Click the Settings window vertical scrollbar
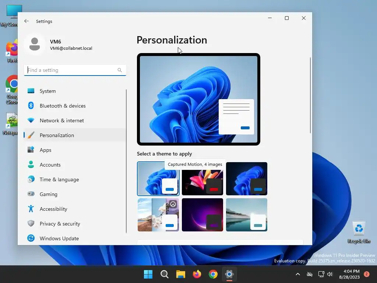Viewport: 377px width, 283px height. click(310, 95)
